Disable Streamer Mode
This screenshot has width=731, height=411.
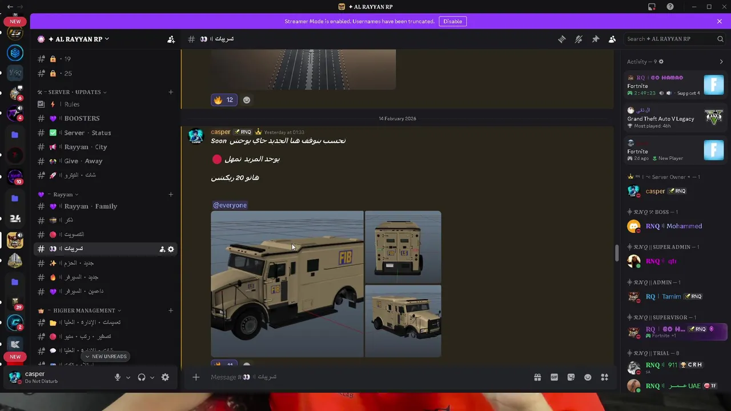pyautogui.click(x=452, y=21)
